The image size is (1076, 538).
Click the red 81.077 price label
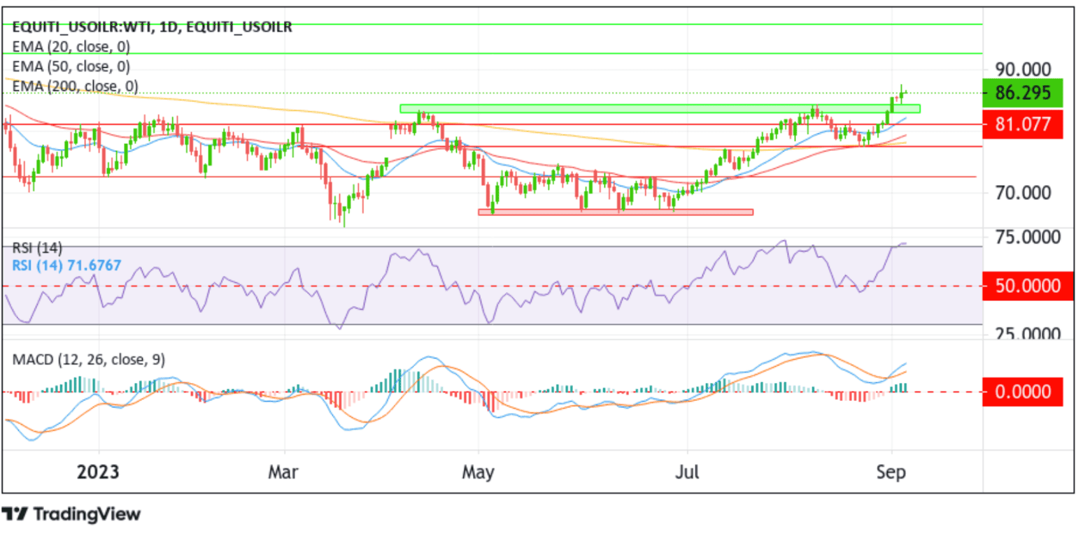[x=1022, y=124]
